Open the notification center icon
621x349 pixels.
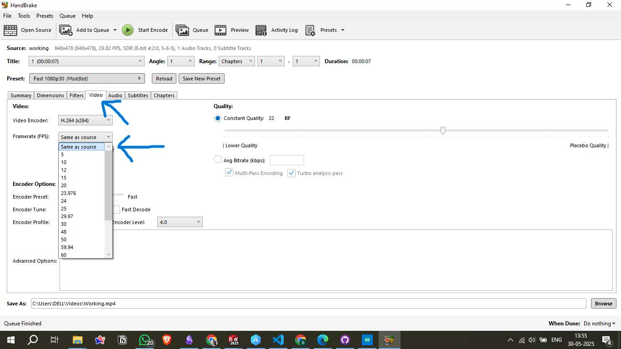[x=607, y=340]
